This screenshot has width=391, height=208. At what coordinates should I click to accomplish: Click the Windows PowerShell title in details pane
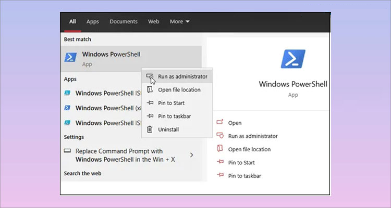293,84
